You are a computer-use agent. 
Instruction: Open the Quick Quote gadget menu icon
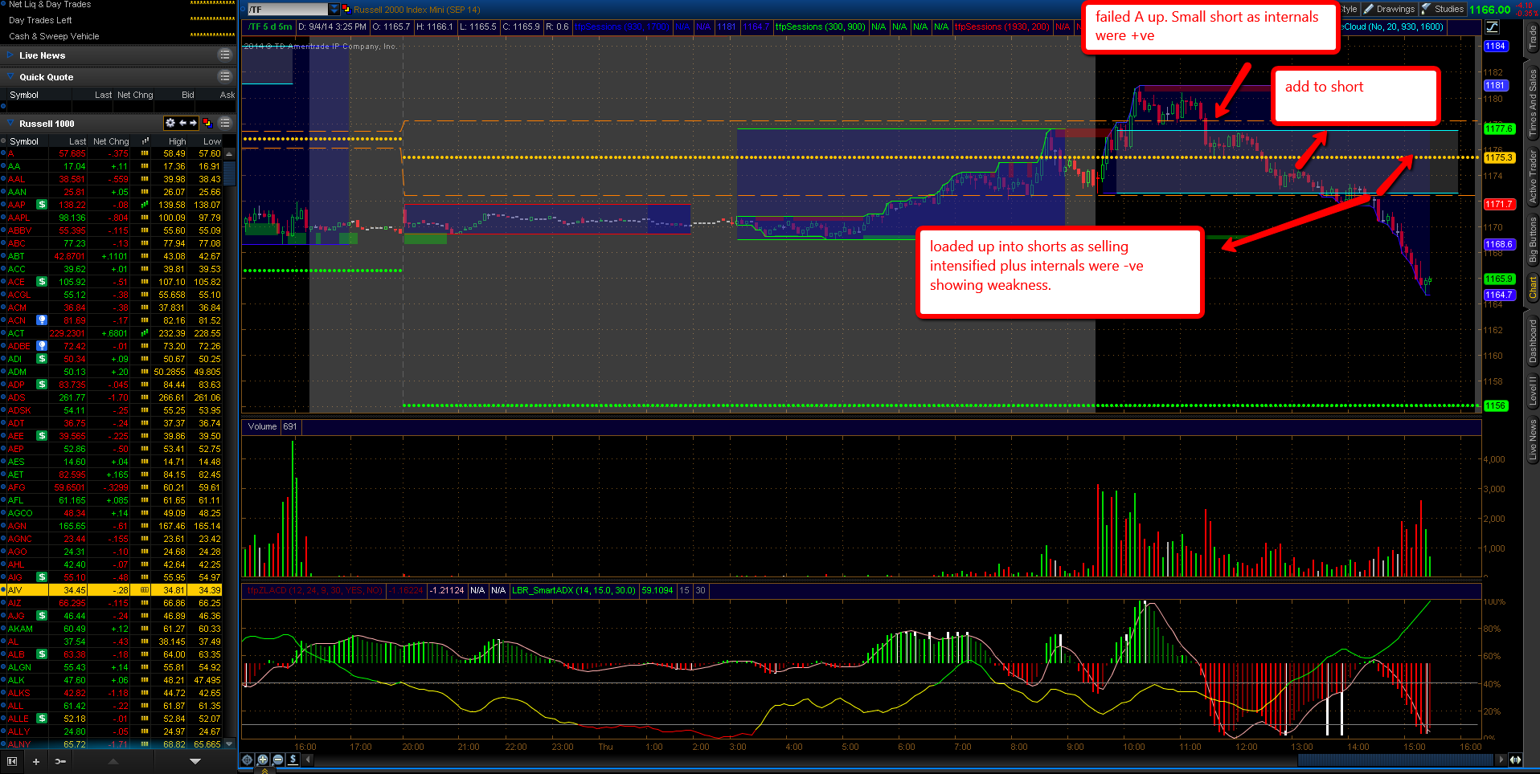pos(225,76)
